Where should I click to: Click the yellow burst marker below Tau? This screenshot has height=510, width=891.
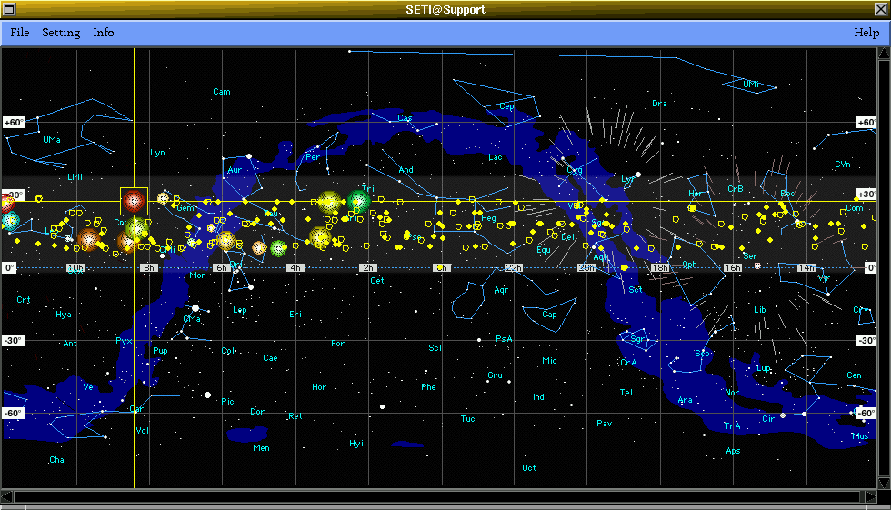[320, 237]
